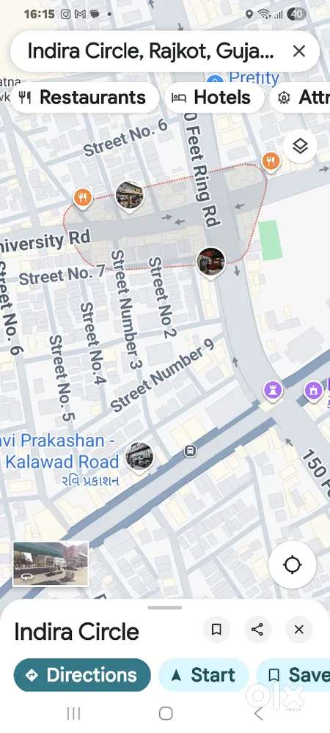
Task: Select the bus stop icon on Kalawad Road
Action: point(190,451)
